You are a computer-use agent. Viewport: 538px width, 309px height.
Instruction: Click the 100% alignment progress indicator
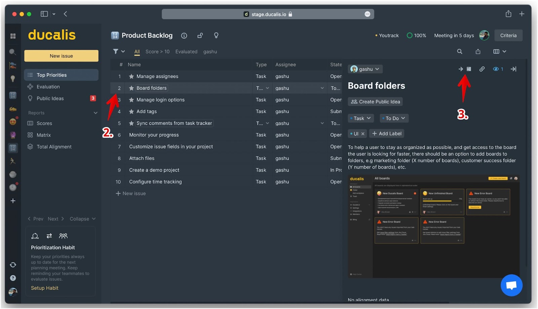click(416, 35)
